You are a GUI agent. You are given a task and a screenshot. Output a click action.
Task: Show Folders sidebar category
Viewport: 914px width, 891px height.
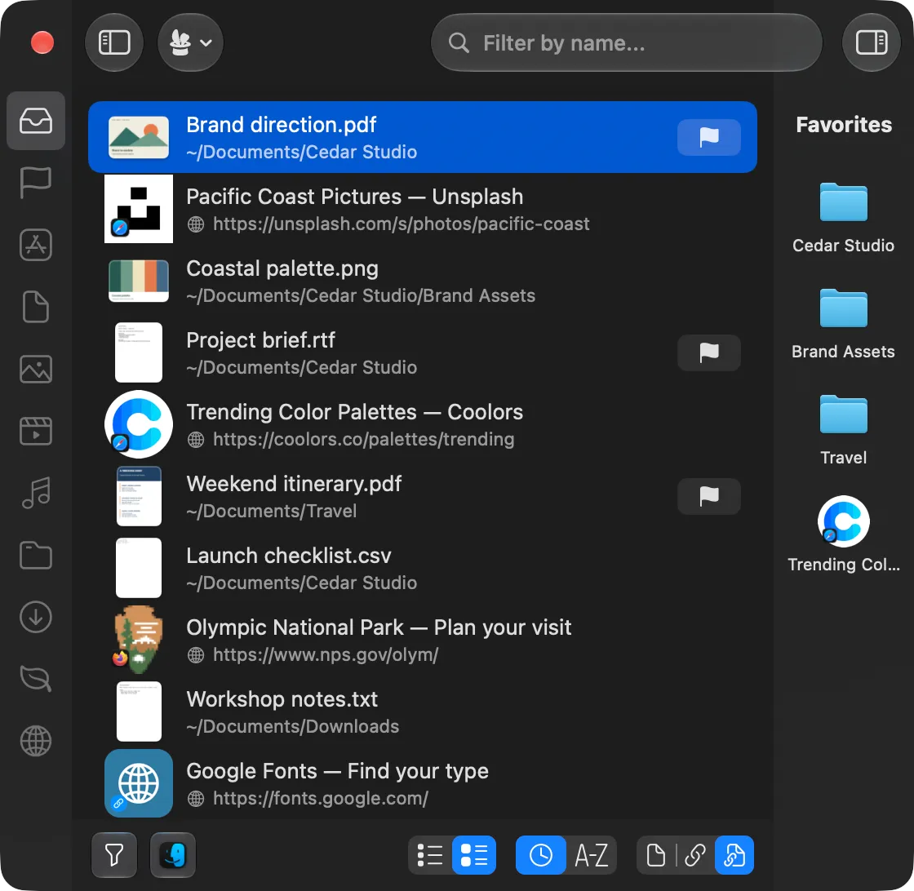tap(36, 556)
